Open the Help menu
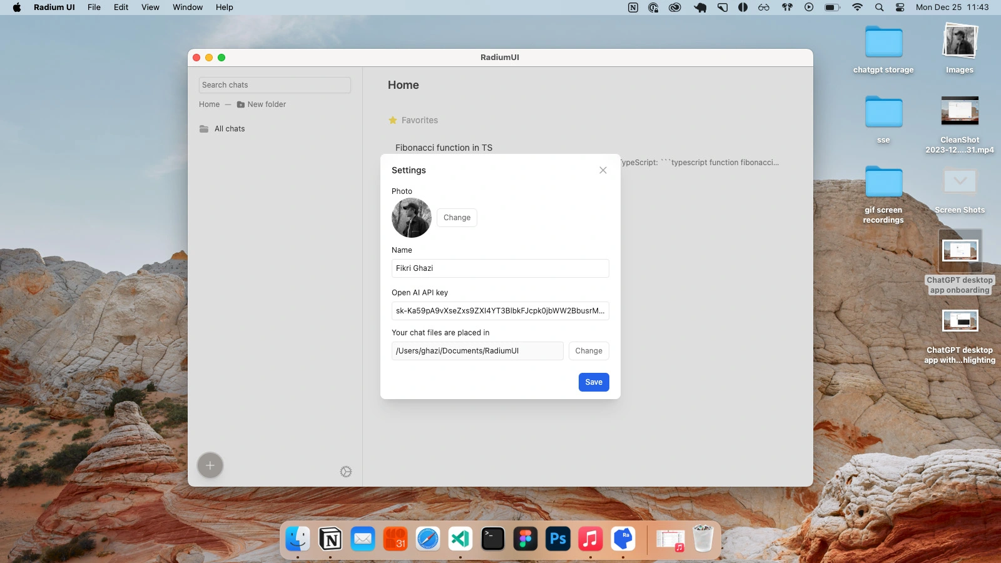 (x=224, y=8)
